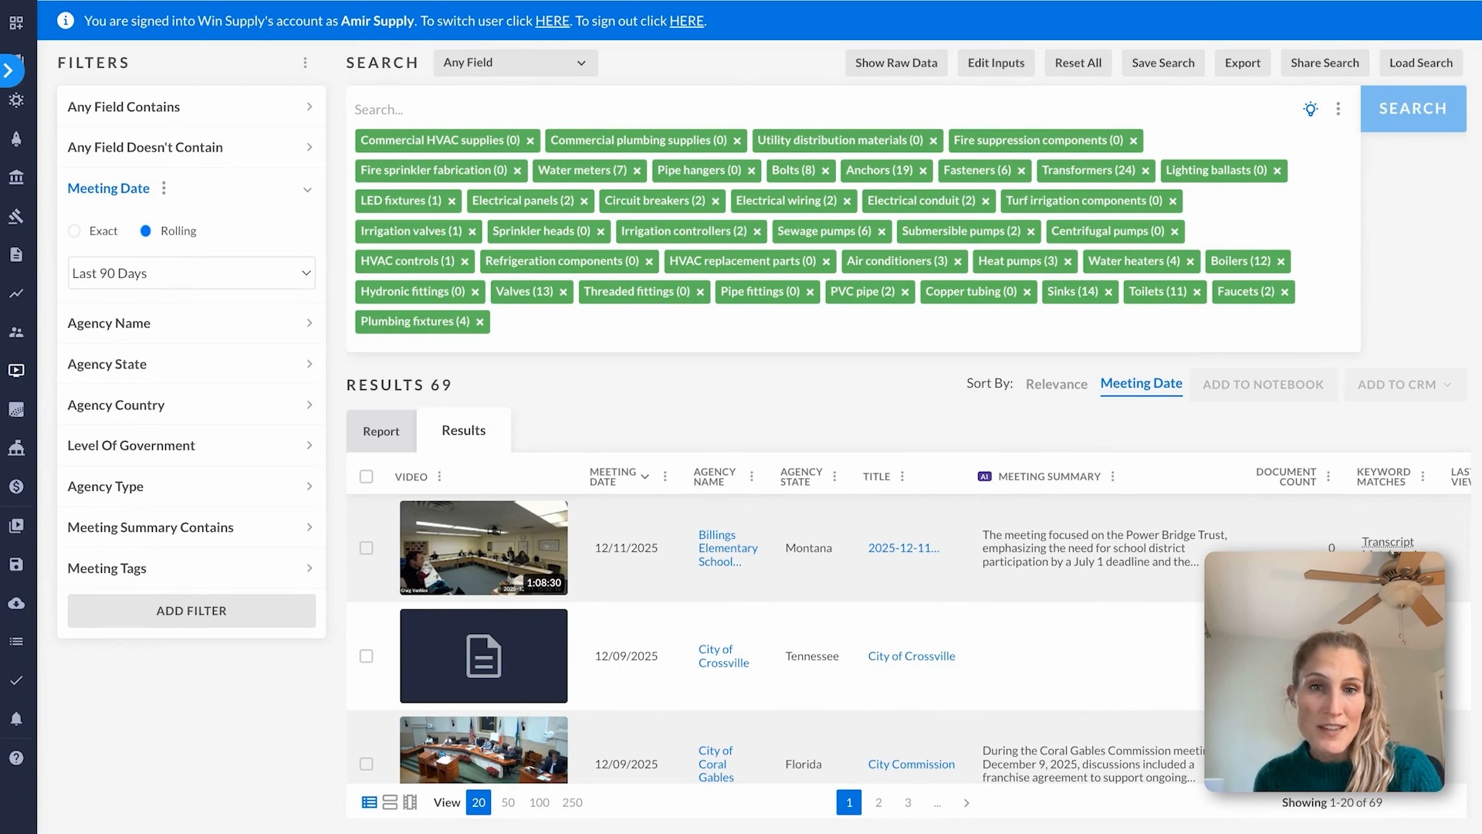The image size is (1482, 834).
Task: Select the Rolling radio button under Meeting Date
Action: click(147, 231)
